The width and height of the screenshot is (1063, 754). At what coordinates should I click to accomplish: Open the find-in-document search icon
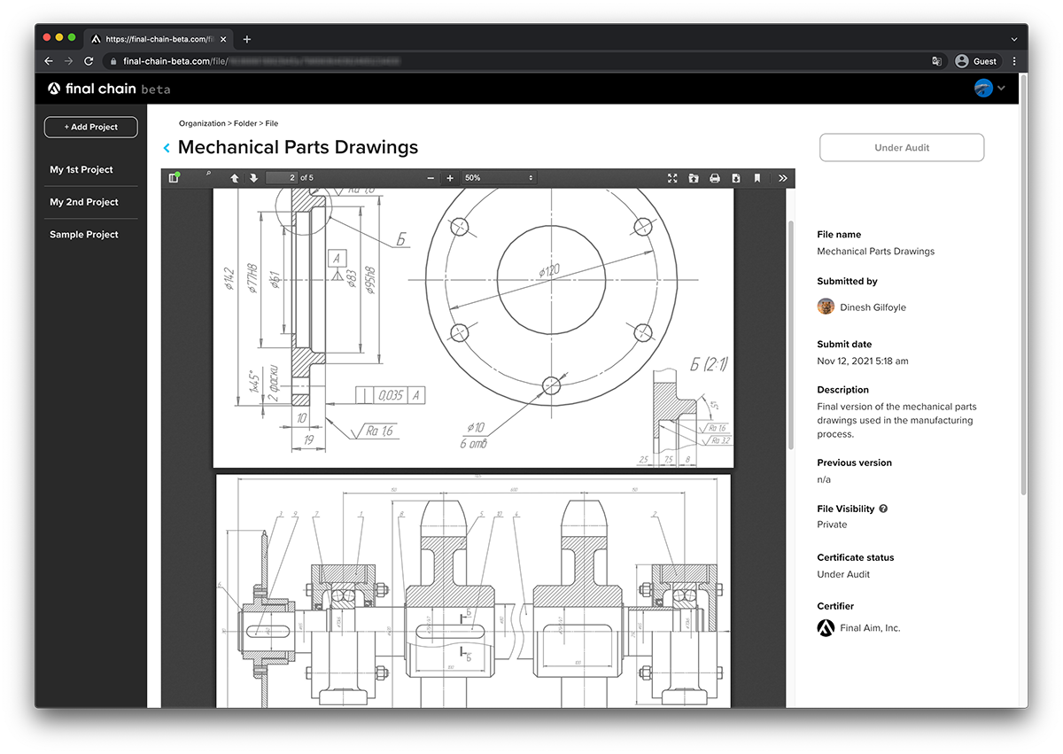coord(208,175)
